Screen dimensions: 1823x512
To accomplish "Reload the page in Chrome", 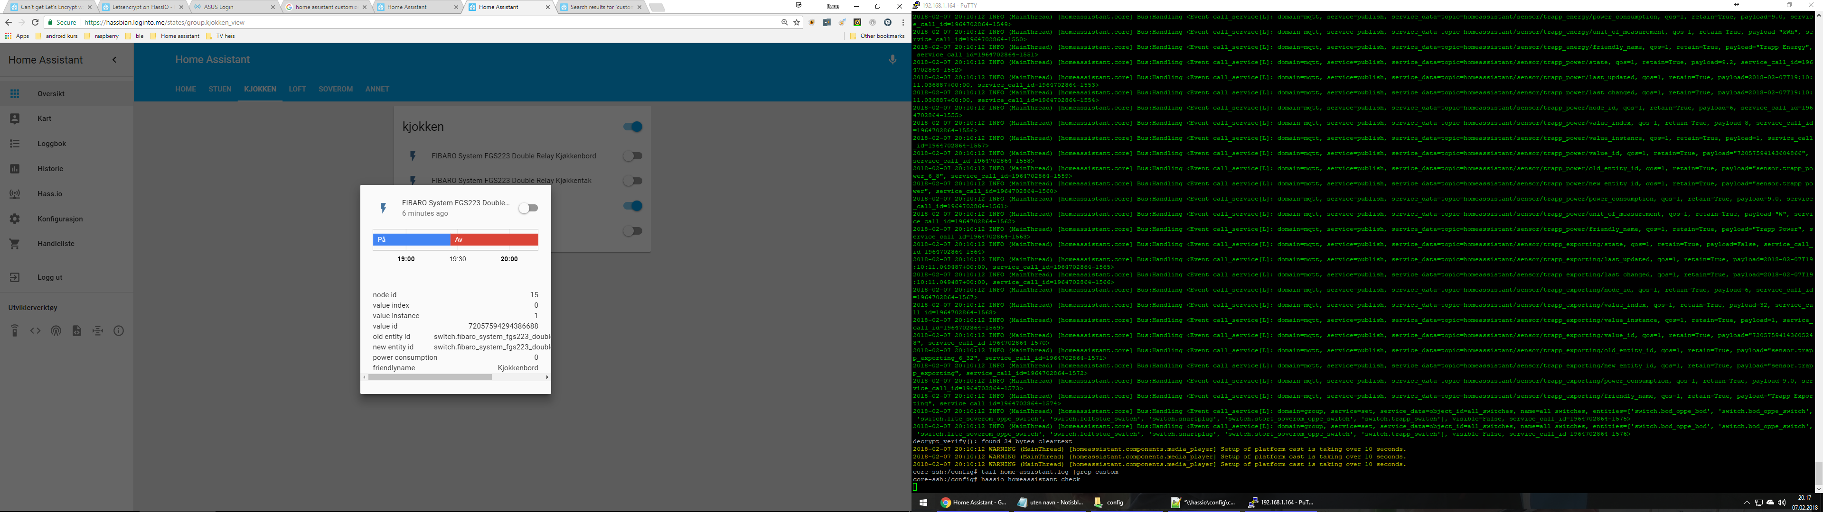I will click(35, 23).
